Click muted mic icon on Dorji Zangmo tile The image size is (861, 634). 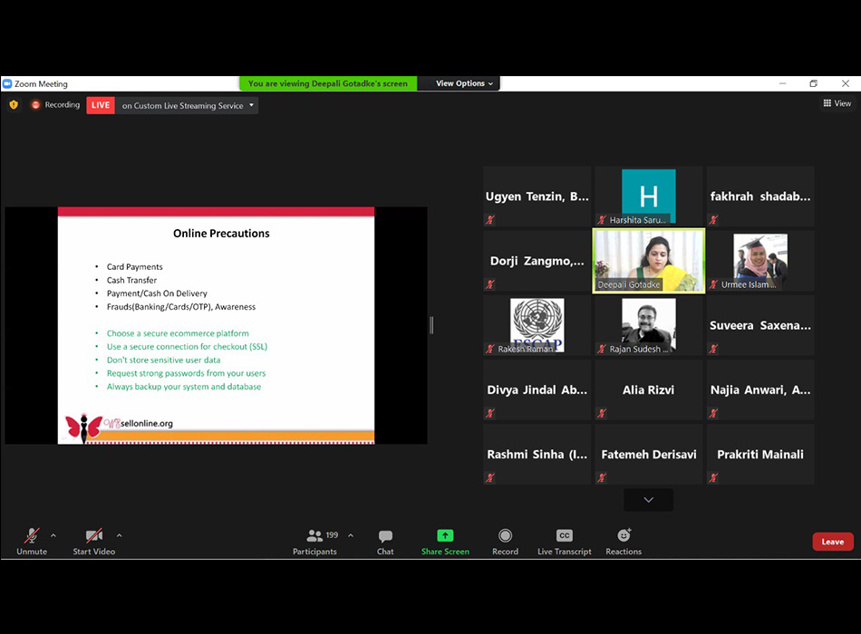point(490,284)
